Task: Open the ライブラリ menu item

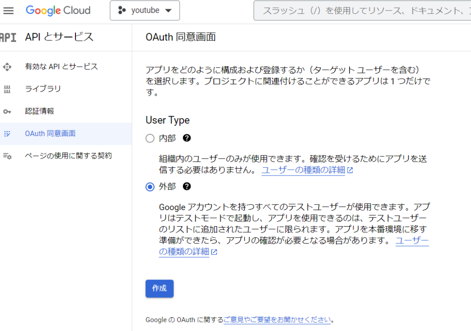Action: (x=43, y=89)
